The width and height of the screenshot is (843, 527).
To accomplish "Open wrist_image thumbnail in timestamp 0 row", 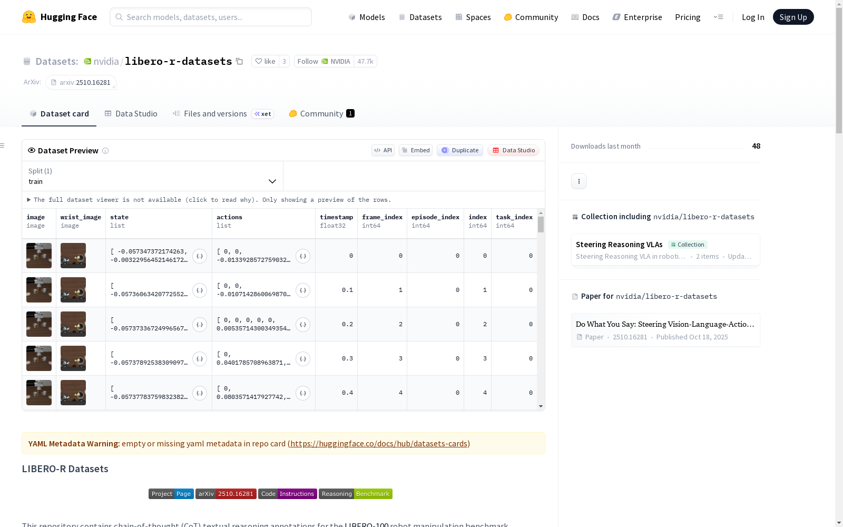I will pyautogui.click(x=73, y=256).
